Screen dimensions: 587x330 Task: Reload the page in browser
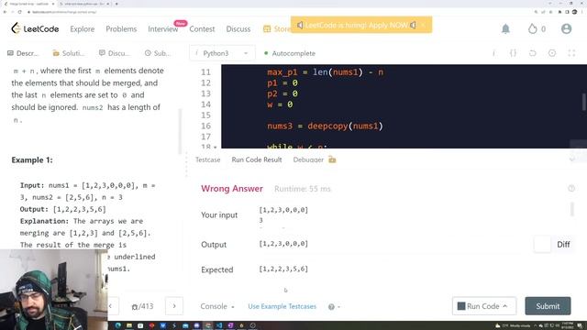coord(19,12)
